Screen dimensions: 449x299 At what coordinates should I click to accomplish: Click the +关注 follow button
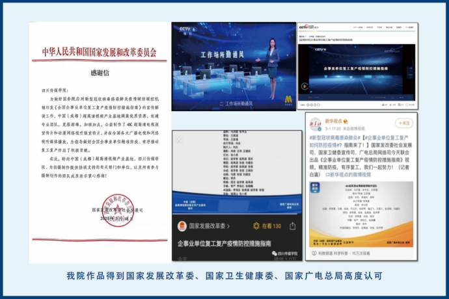coord(403,122)
